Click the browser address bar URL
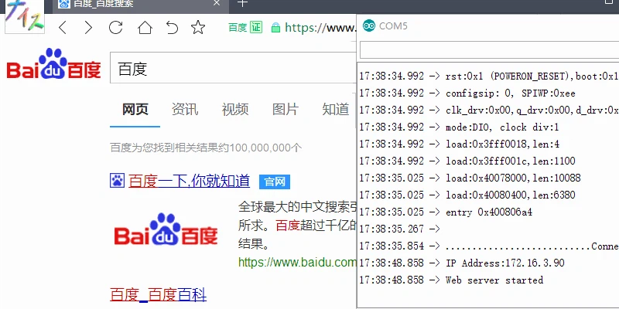619x309 pixels. tap(320, 28)
